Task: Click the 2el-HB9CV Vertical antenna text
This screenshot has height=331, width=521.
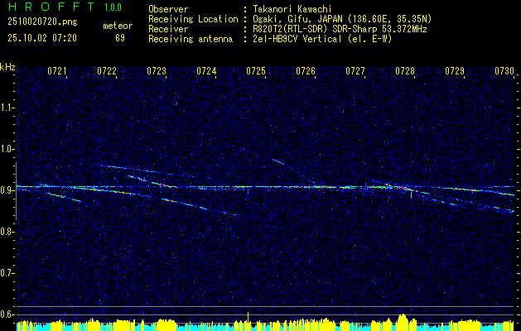Action: pyautogui.click(x=323, y=39)
